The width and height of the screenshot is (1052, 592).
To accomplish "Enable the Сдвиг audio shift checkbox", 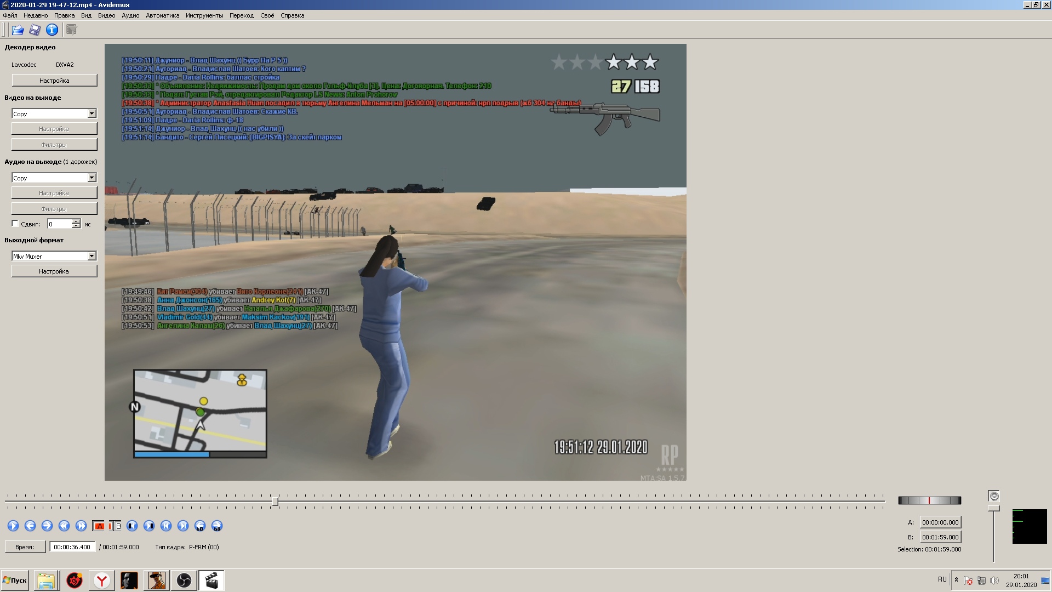I will click(x=15, y=224).
